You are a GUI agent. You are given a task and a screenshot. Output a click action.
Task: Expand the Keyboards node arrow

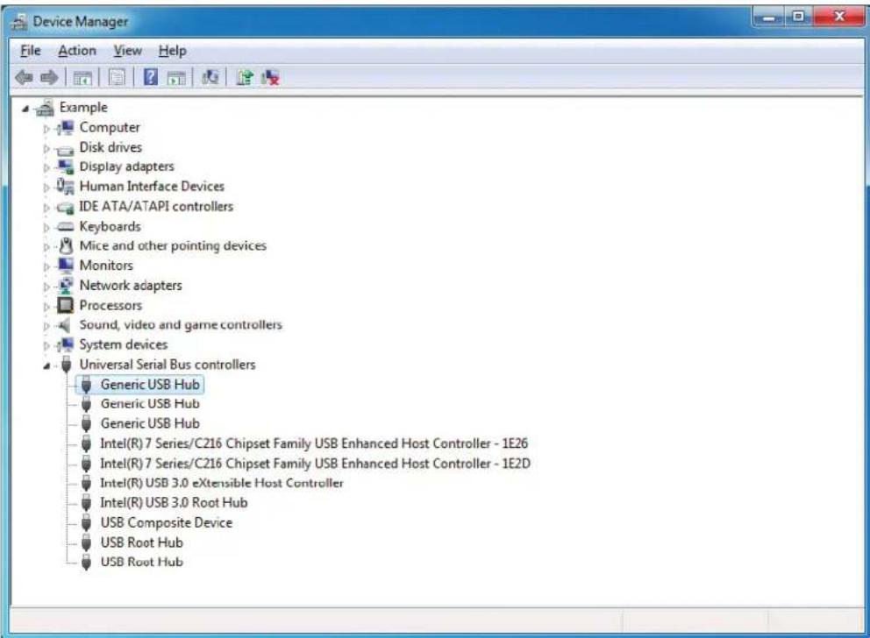click(46, 227)
